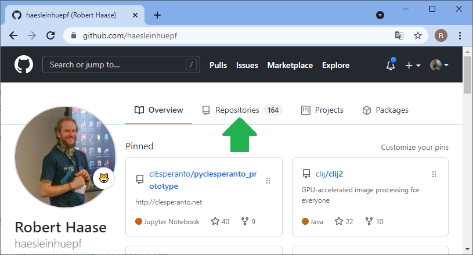Click the translate page icon

tap(399, 35)
